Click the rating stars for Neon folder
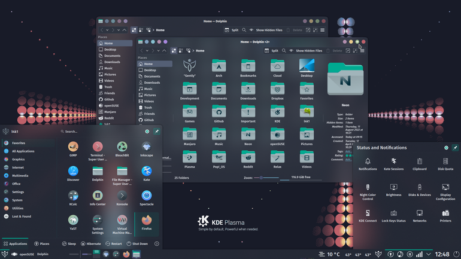This screenshot has height=259, width=461. point(348,156)
